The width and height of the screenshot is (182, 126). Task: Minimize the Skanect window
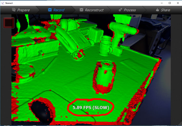(x=162, y=3)
